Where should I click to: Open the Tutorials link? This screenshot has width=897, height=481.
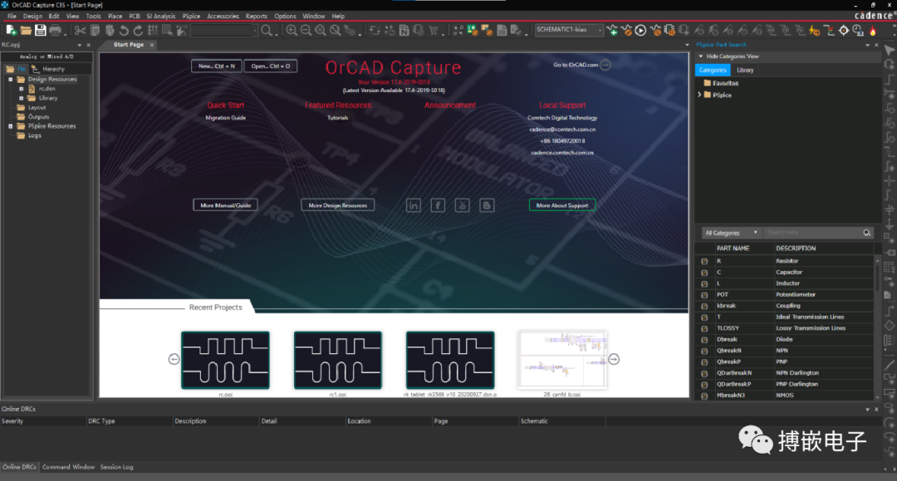[x=337, y=118]
